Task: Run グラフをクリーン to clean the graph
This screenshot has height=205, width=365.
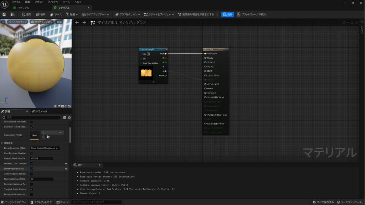Action: pos(127,15)
